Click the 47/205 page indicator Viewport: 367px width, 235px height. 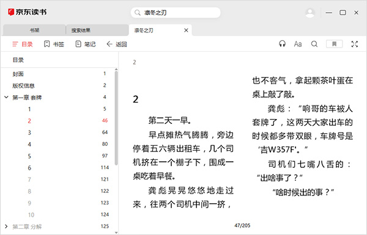coord(242,225)
